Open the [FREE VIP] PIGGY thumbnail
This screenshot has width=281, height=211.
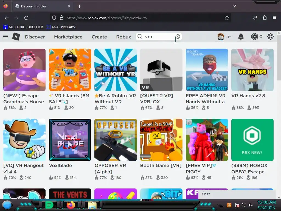coord(207,140)
